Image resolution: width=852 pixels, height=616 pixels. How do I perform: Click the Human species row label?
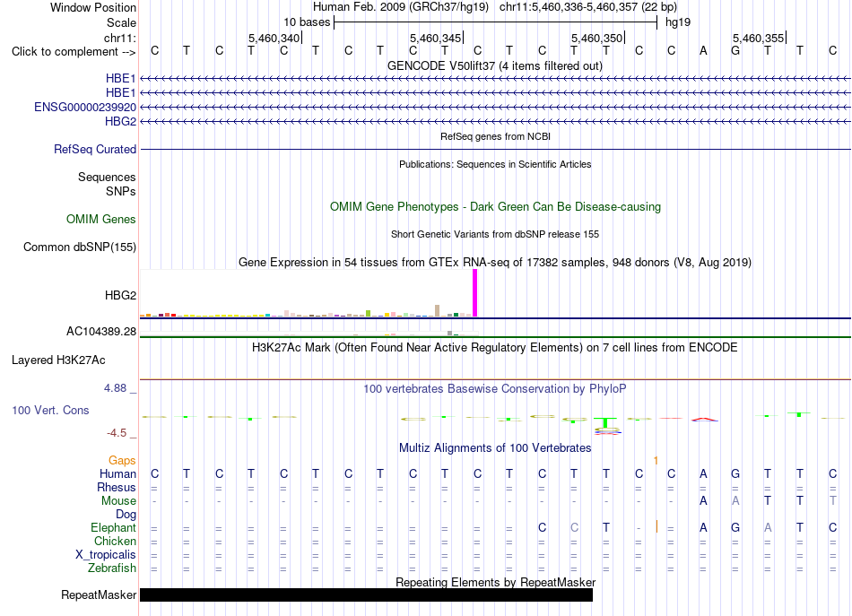(117, 473)
